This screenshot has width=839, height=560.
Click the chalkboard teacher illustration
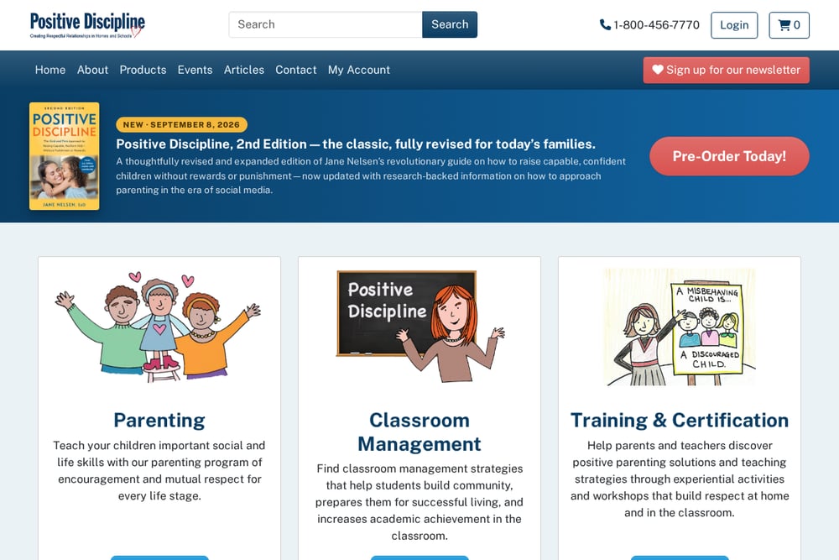[419, 327]
